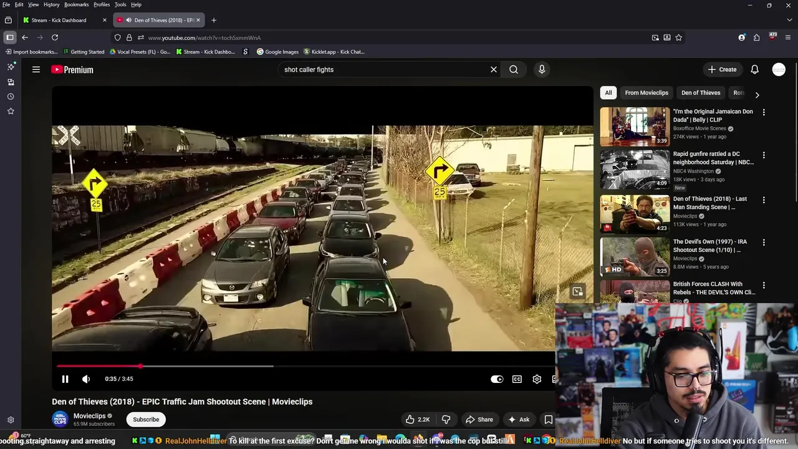
Task: Open YouTube notifications bell
Action: coord(754,70)
